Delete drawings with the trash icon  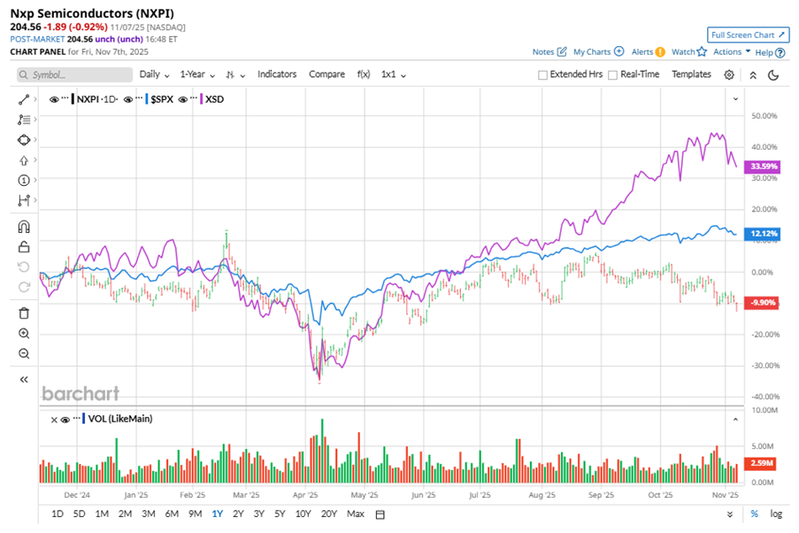click(x=24, y=313)
